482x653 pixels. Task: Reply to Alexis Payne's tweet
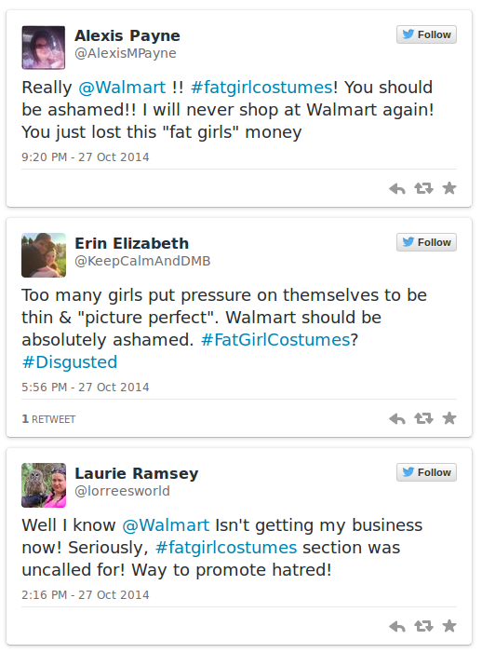397,189
